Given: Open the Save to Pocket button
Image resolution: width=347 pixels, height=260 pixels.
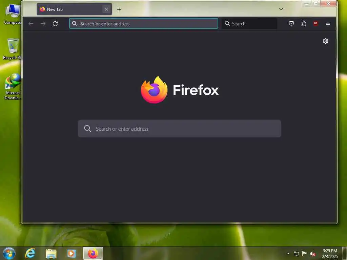Looking at the screenshot, I should click(291, 23).
